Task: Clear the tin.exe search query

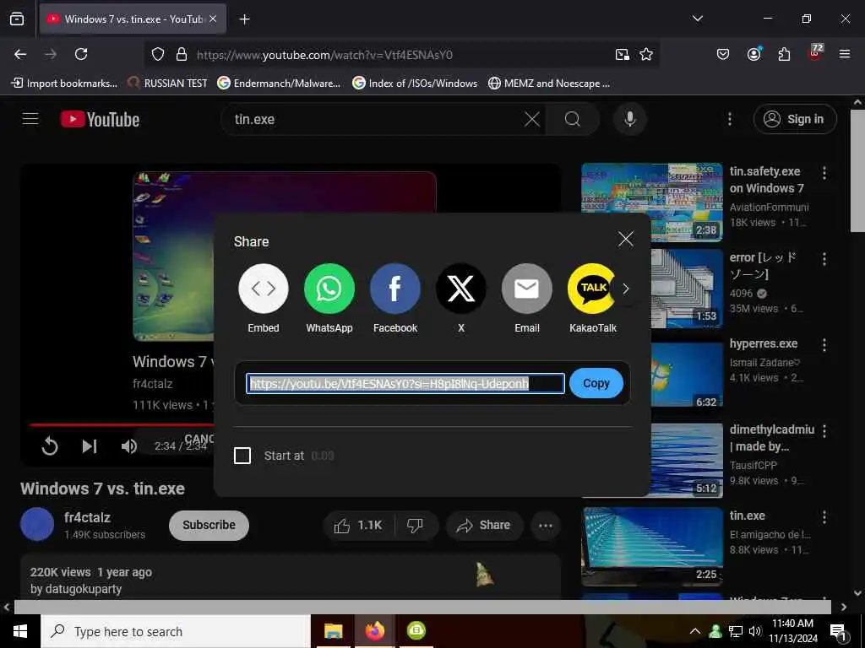Action: click(532, 119)
